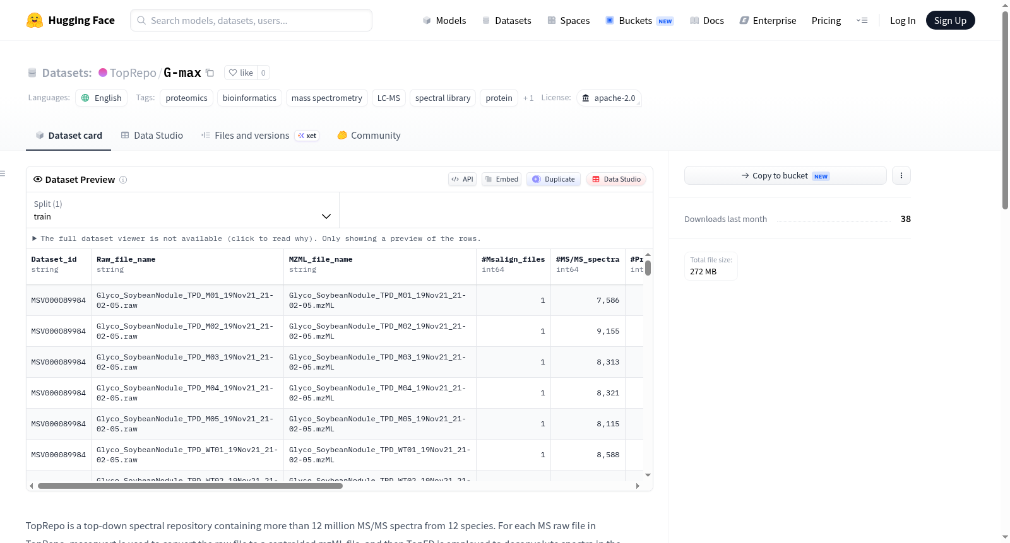This screenshot has height=543, width=1010.
Task: Duplicate the dataset
Action: [x=554, y=179]
